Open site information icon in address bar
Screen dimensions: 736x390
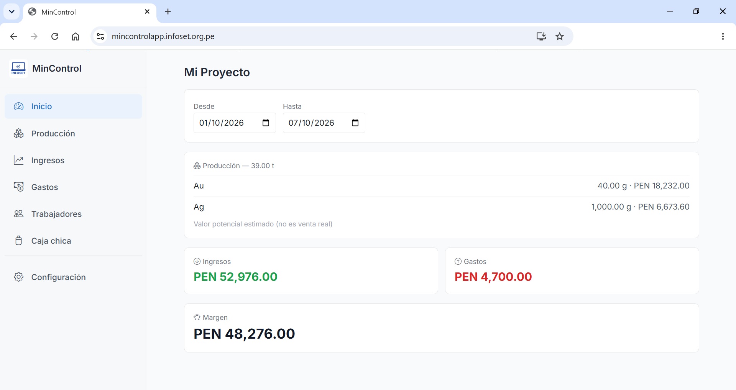100,36
